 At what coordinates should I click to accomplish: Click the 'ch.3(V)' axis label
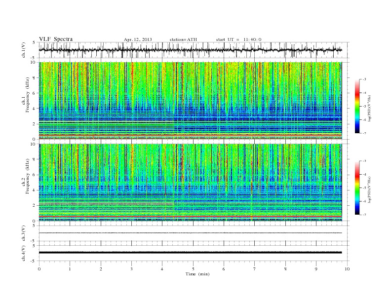pyautogui.click(x=24, y=233)
